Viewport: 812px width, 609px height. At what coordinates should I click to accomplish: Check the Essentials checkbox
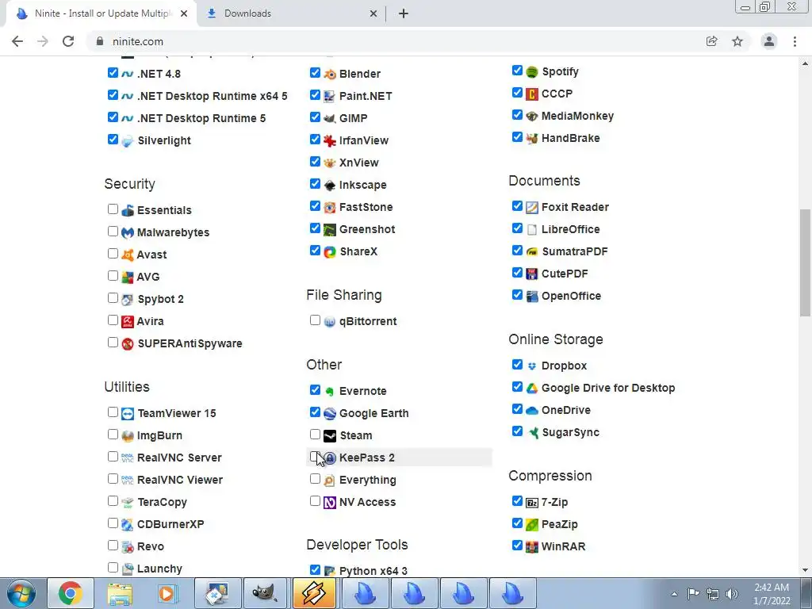coord(113,209)
